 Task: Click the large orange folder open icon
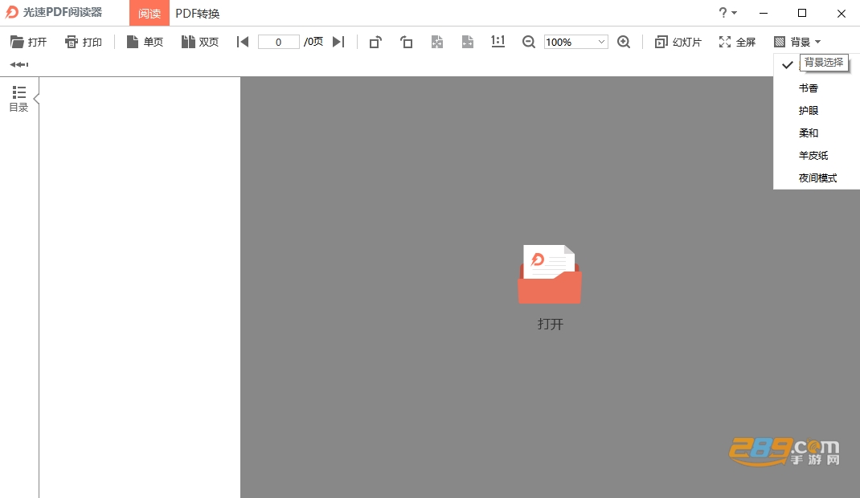[550, 274]
